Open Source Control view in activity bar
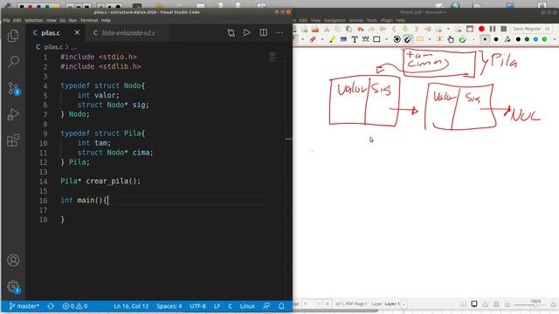Image resolution: width=559 pixels, height=314 pixels. pyautogui.click(x=14, y=88)
